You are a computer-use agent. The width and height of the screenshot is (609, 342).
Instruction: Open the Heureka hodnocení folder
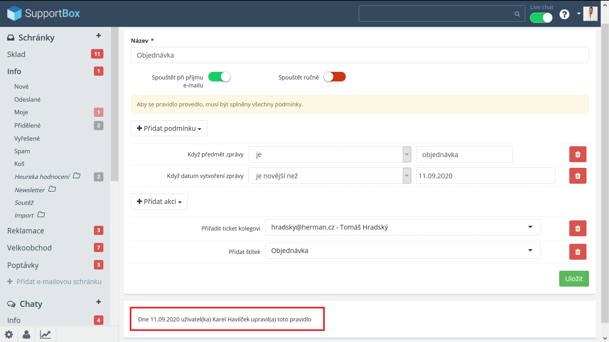point(42,177)
